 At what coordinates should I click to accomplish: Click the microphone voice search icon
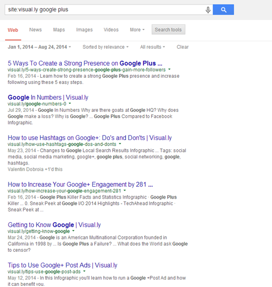pos(208,10)
